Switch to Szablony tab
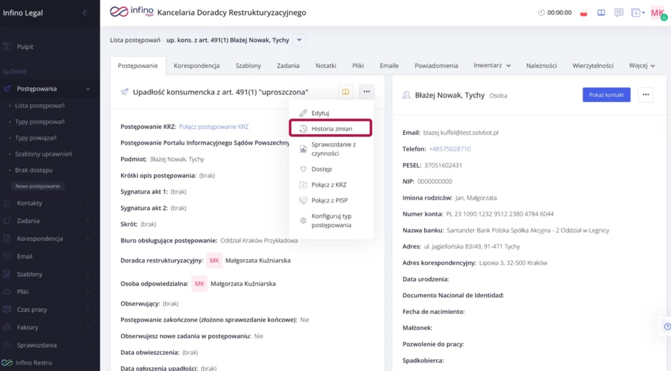The width and height of the screenshot is (671, 371). pos(248,66)
